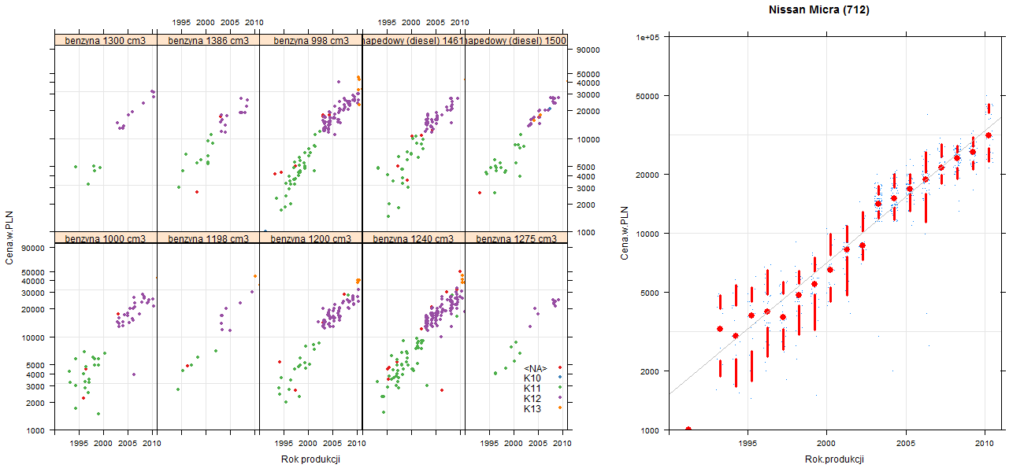Image resolution: width=1024 pixels, height=472 pixels.
Task: Select the "benzyna 1200 cm3" panel header
Action: click(310, 238)
